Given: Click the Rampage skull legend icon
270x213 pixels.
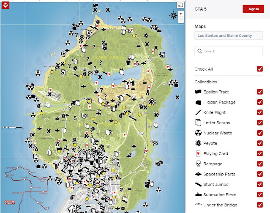Looking at the screenshot, I should pos(198,164).
